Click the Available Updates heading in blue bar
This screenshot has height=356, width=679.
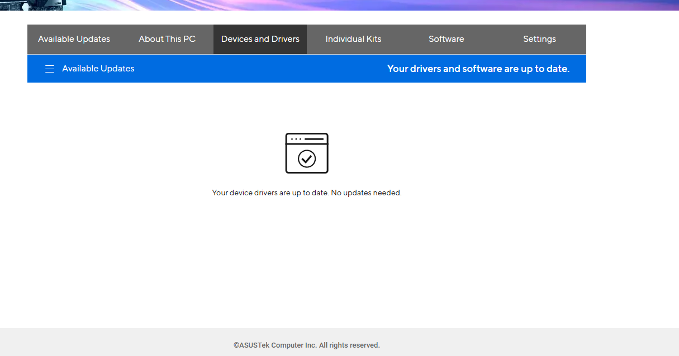click(98, 69)
